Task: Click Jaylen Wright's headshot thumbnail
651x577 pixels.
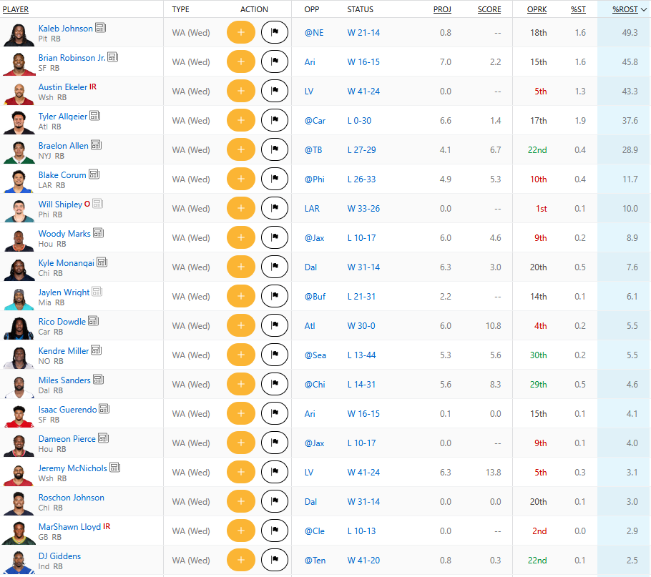Action: point(19,299)
